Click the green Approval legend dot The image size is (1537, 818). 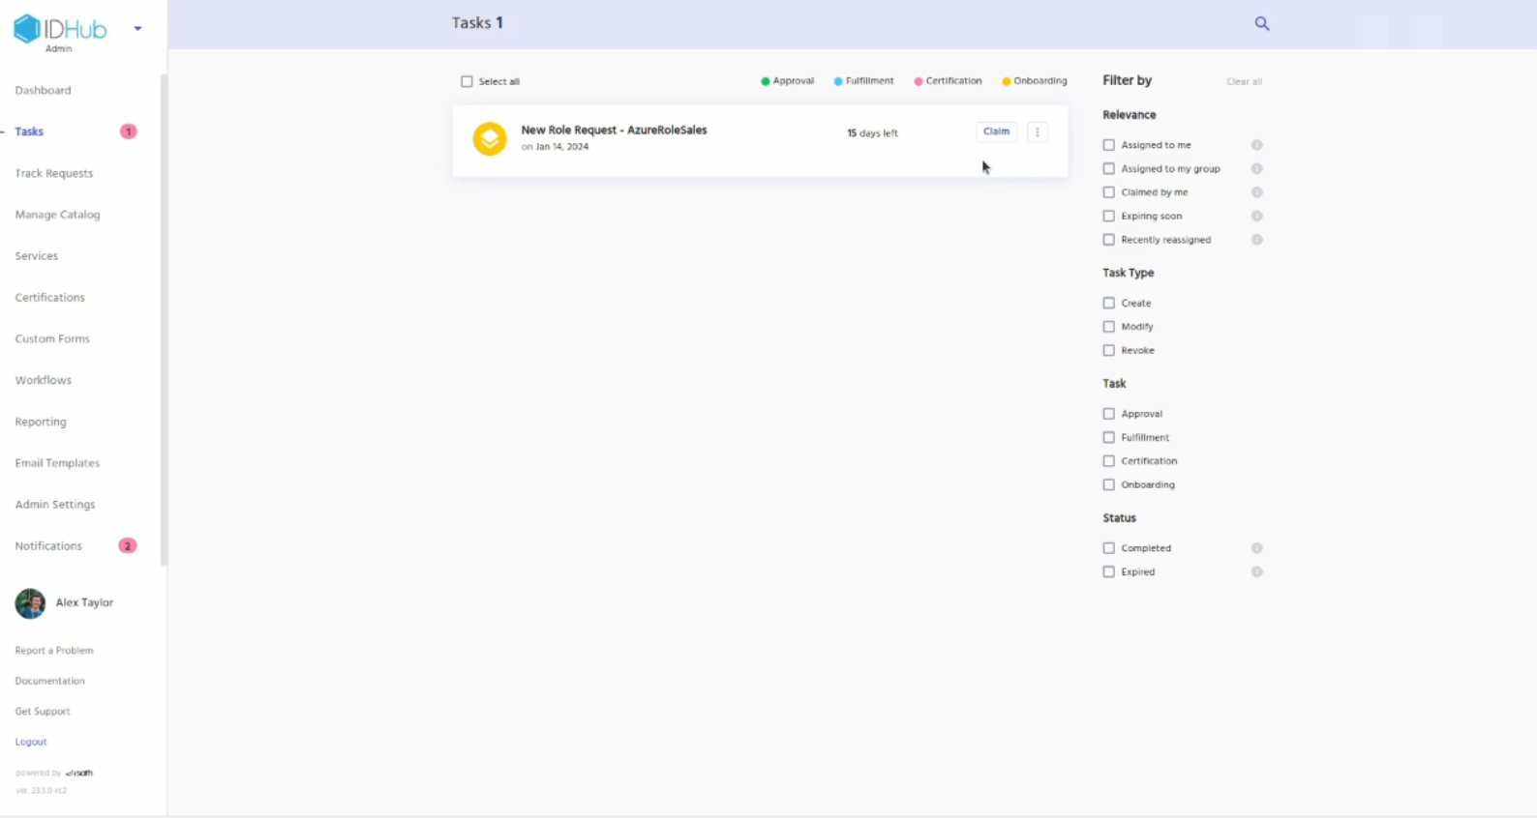pos(765,82)
